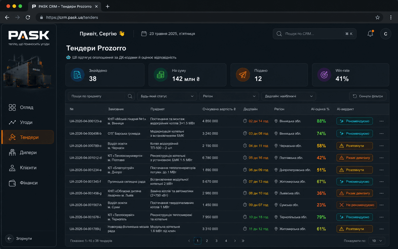398x249 pixels.
Task: Open the Регіон filter dropdown
Action: coord(229,96)
